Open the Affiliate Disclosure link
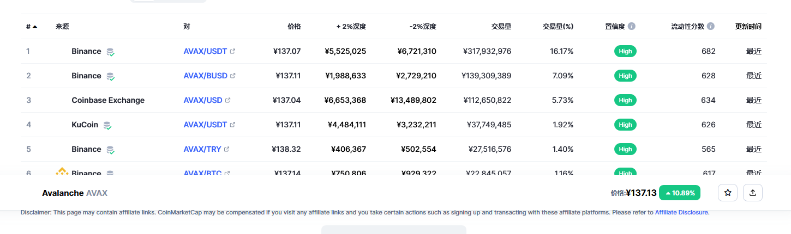The height and width of the screenshot is (234, 791). [681, 212]
